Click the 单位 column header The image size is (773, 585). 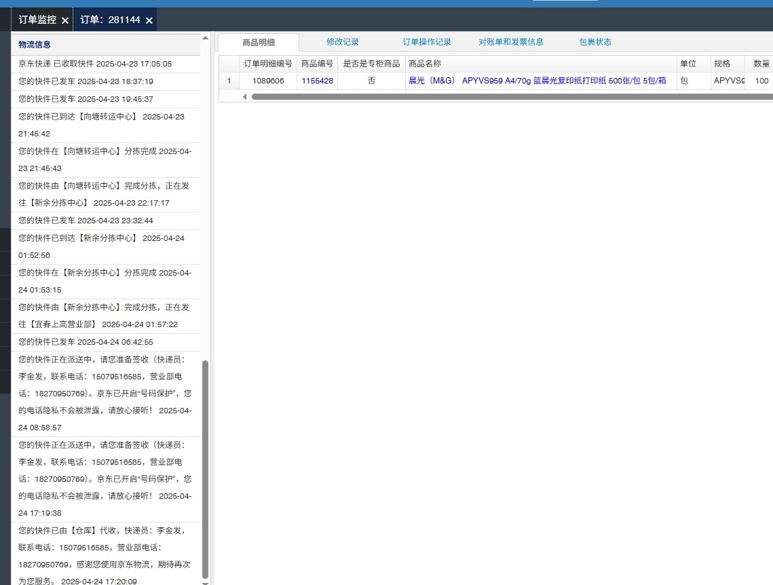click(694, 64)
